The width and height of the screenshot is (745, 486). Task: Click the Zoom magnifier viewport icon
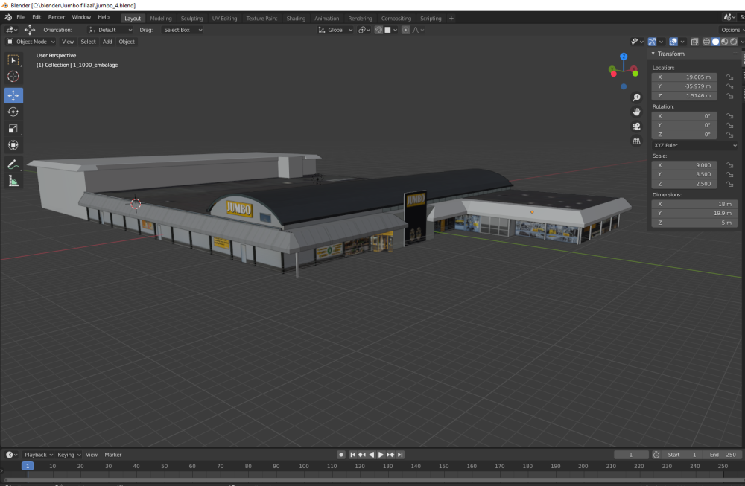[x=636, y=97]
